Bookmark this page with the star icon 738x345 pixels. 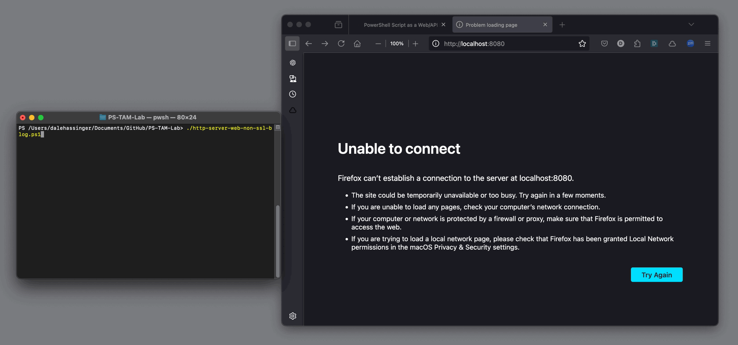click(582, 43)
